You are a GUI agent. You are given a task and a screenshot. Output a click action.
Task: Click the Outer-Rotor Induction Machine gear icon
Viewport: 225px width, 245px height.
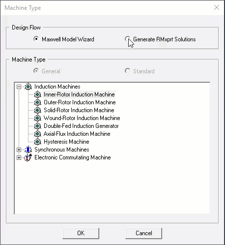tap(37, 102)
